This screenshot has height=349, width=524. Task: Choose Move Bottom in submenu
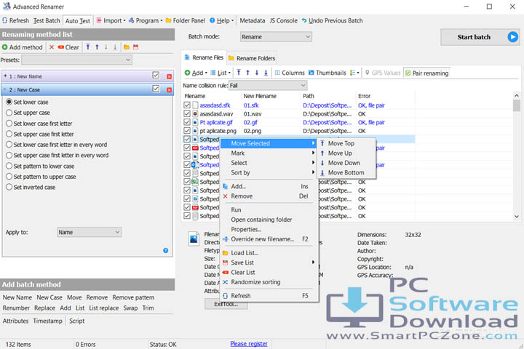pos(346,172)
